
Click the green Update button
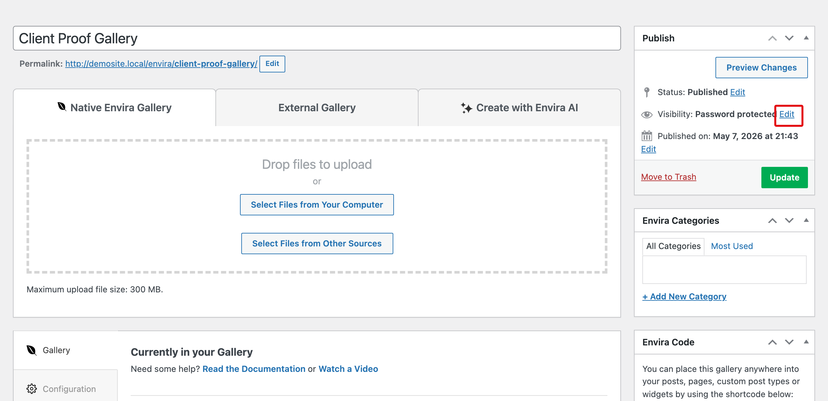click(784, 178)
